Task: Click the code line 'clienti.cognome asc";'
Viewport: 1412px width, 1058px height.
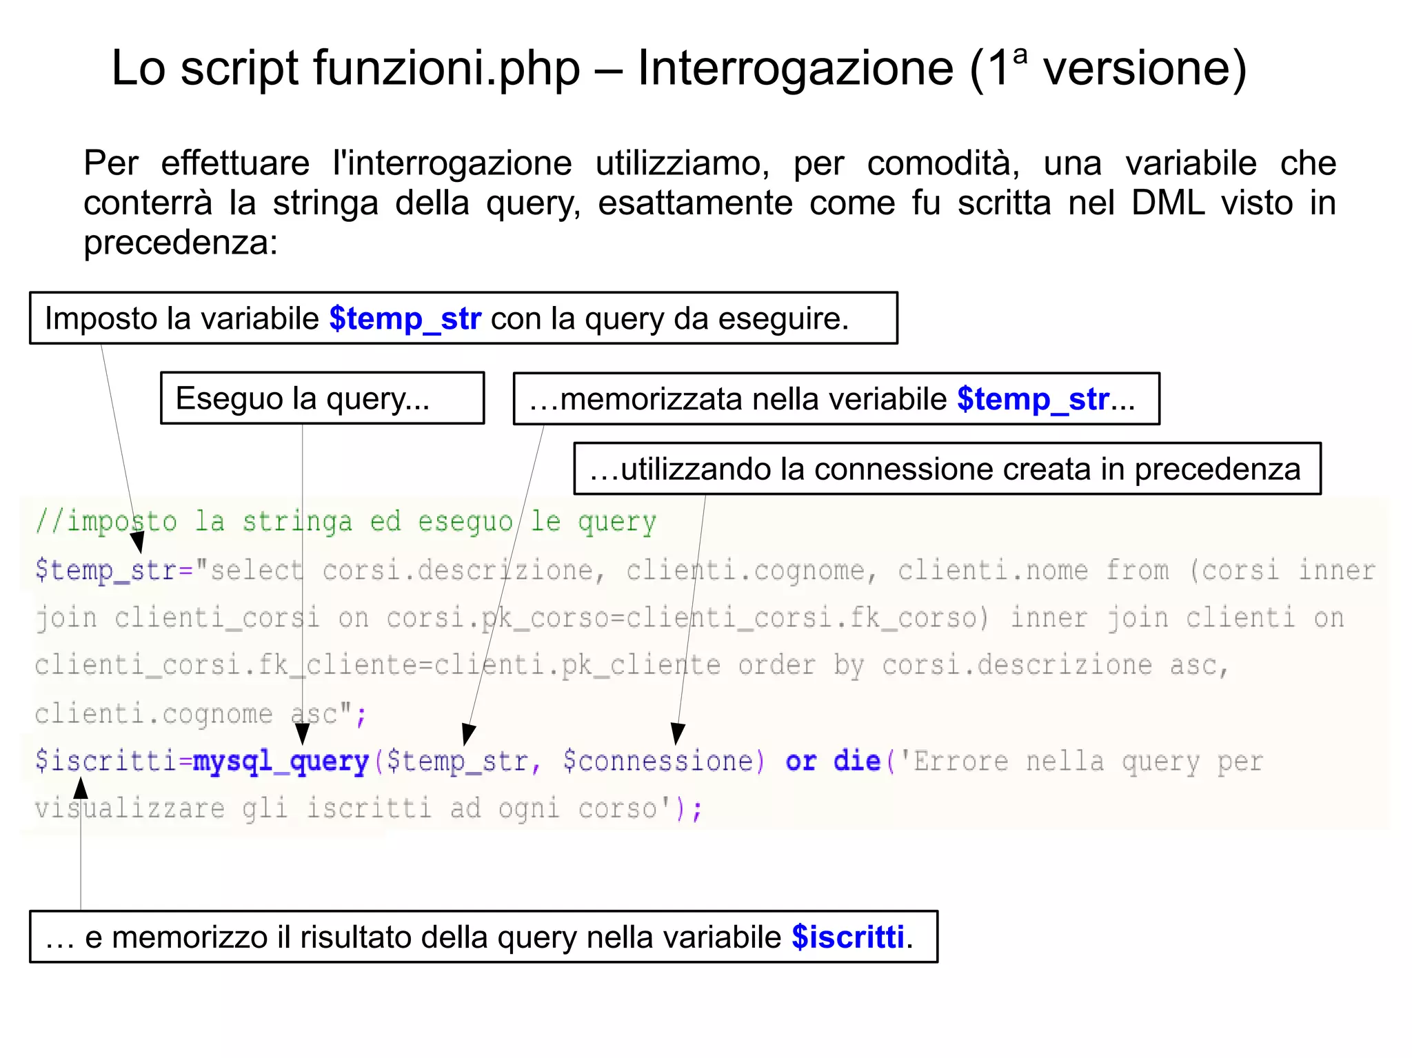Action: pos(201,714)
